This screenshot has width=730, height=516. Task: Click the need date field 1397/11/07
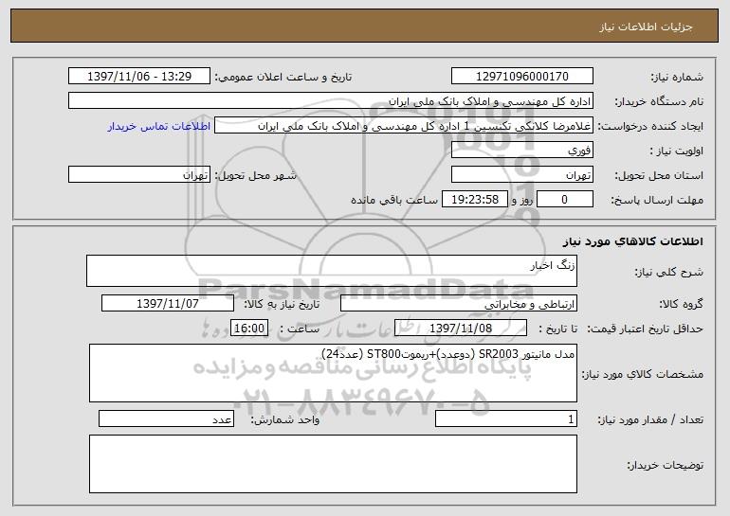click(168, 304)
